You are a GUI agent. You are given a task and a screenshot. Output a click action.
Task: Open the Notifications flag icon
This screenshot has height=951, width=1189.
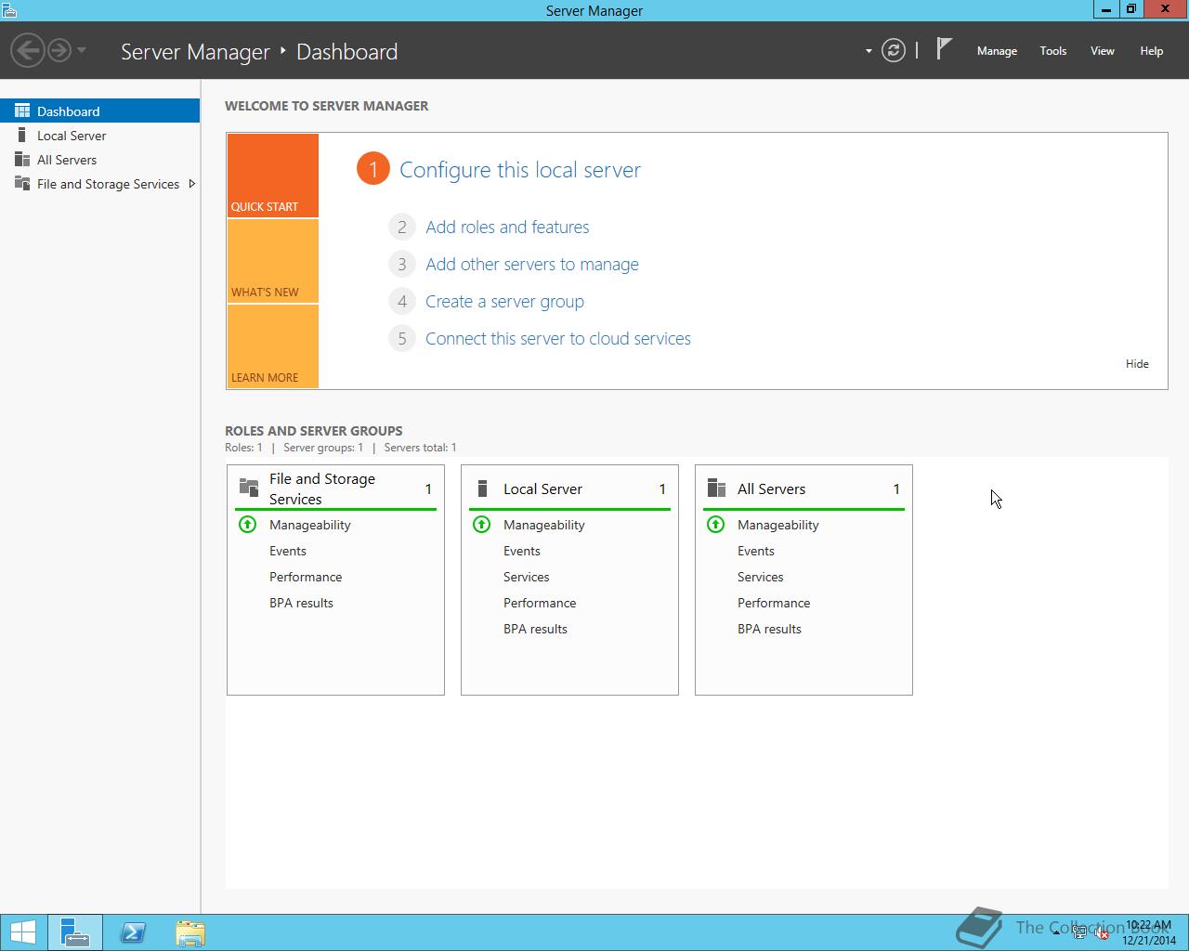944,48
